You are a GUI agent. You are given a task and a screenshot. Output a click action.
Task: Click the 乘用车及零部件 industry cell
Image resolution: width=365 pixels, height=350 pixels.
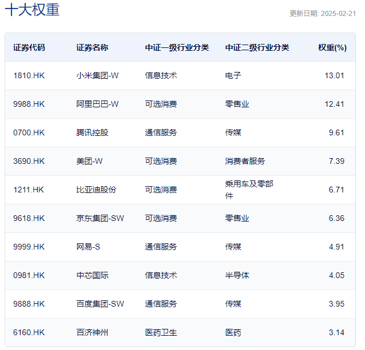click(x=249, y=190)
